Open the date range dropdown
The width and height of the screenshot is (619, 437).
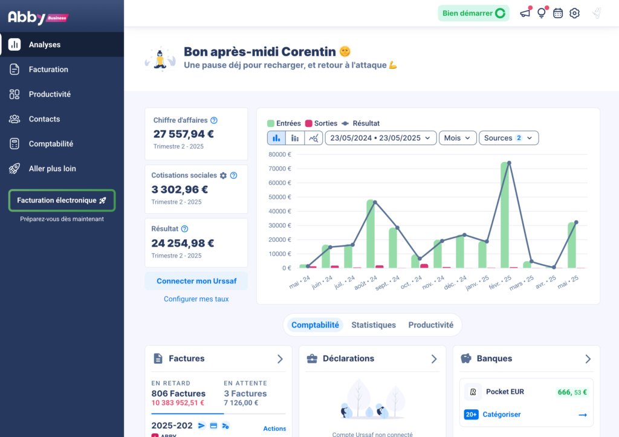tap(381, 138)
